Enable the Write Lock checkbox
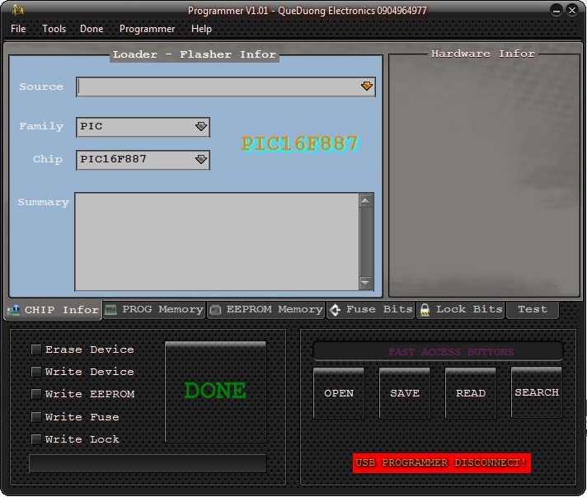 (36, 439)
